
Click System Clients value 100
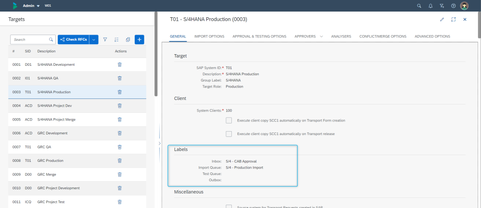[229, 110]
